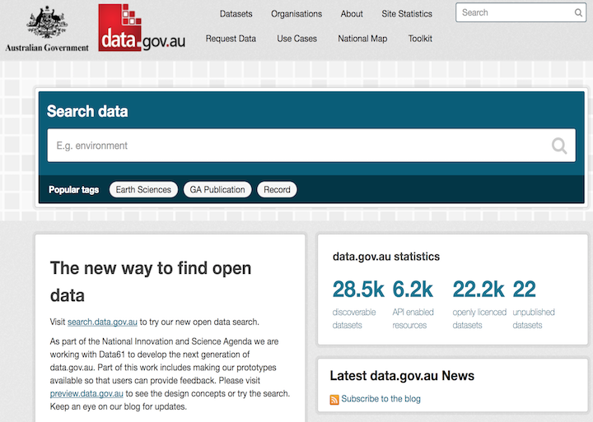593x422 pixels.
Task: Follow the search.data.gov.au link
Action: coord(102,322)
